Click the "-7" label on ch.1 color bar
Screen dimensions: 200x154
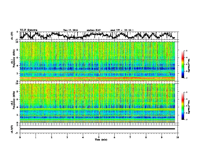(186, 78)
